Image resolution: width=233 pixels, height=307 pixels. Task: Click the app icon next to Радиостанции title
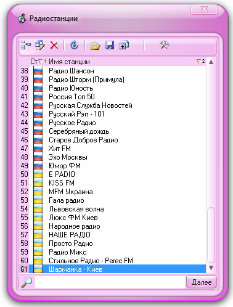point(22,18)
